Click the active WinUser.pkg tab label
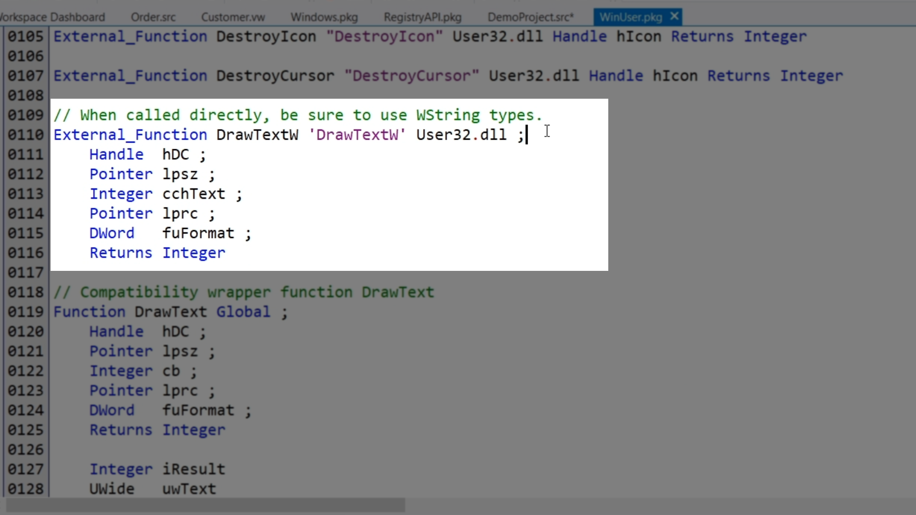The image size is (916, 515). (x=630, y=17)
